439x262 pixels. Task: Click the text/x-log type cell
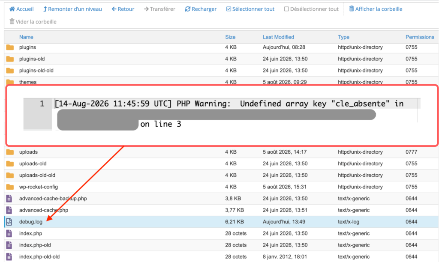coord(349,222)
